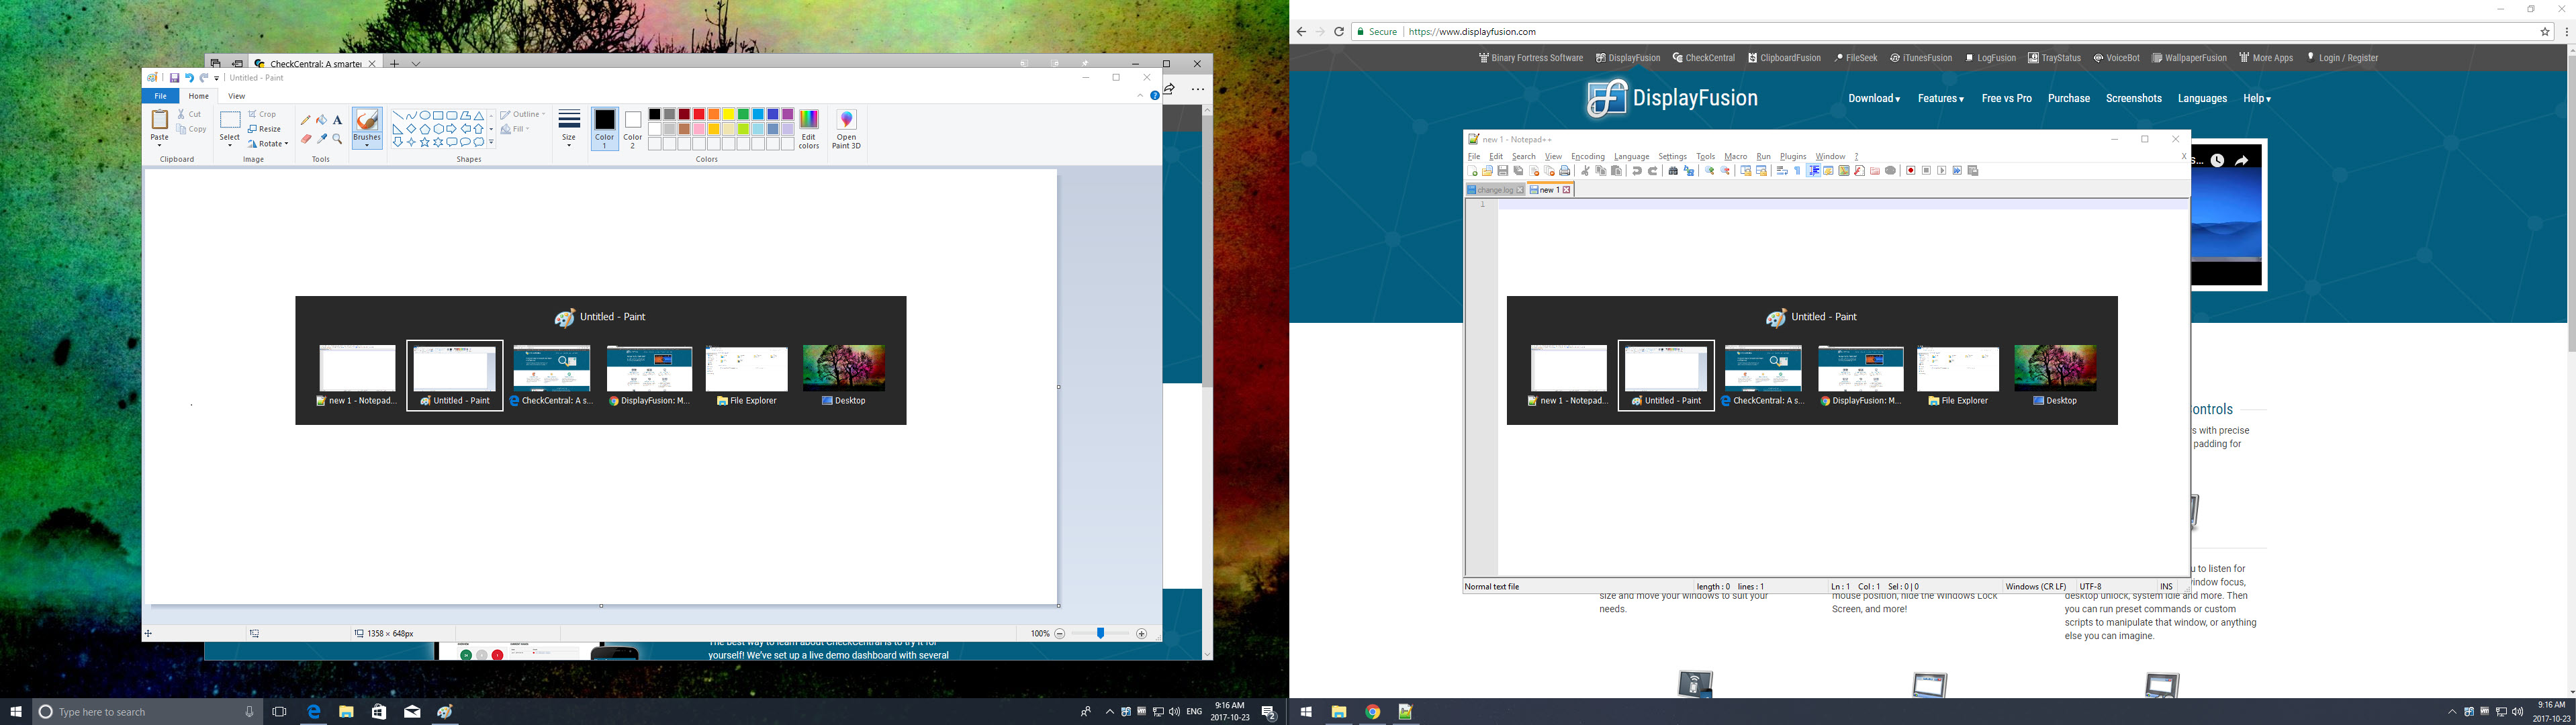
Task: Select the Color picker eyedropper tool
Action: [x=322, y=139]
